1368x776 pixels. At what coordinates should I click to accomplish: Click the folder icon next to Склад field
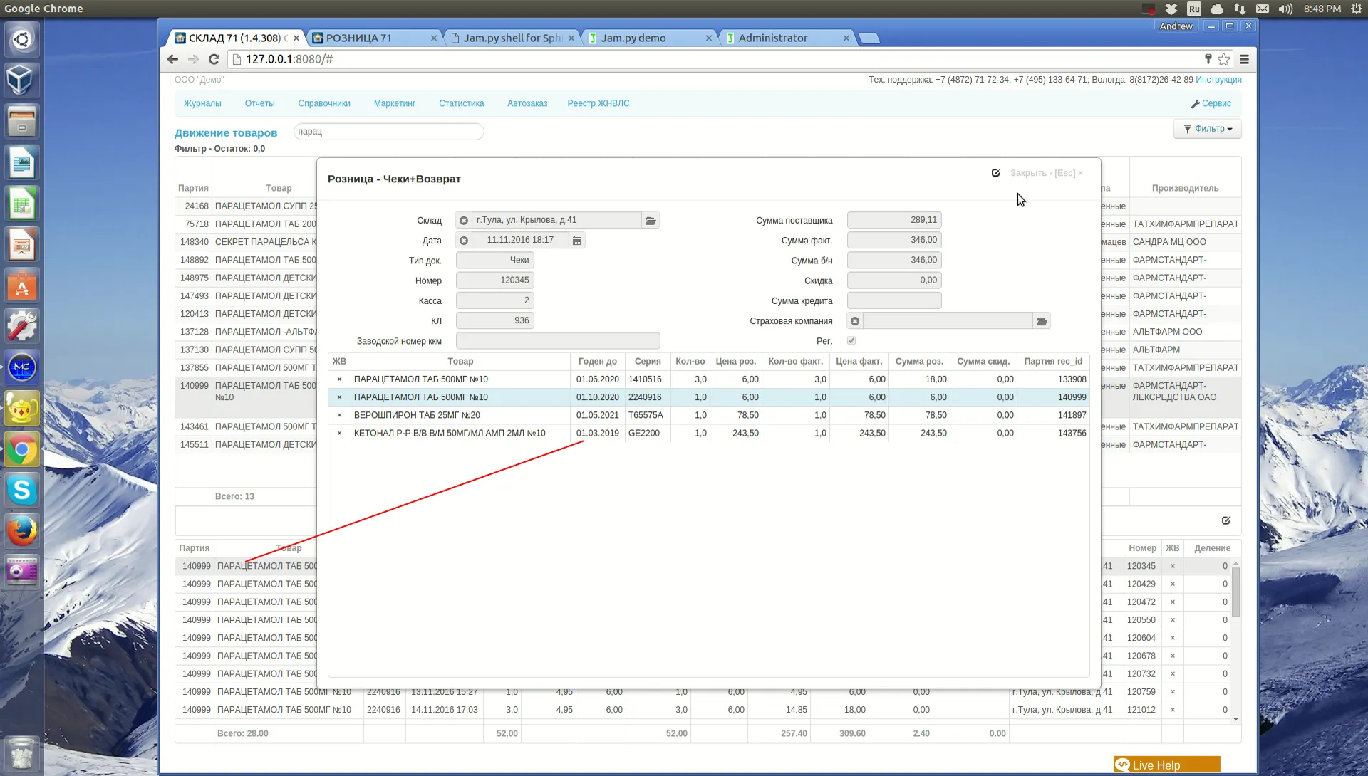click(x=650, y=221)
